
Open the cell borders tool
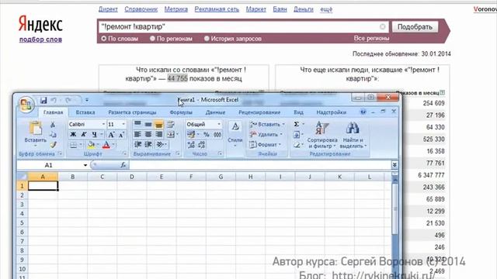pyautogui.click(x=73, y=145)
